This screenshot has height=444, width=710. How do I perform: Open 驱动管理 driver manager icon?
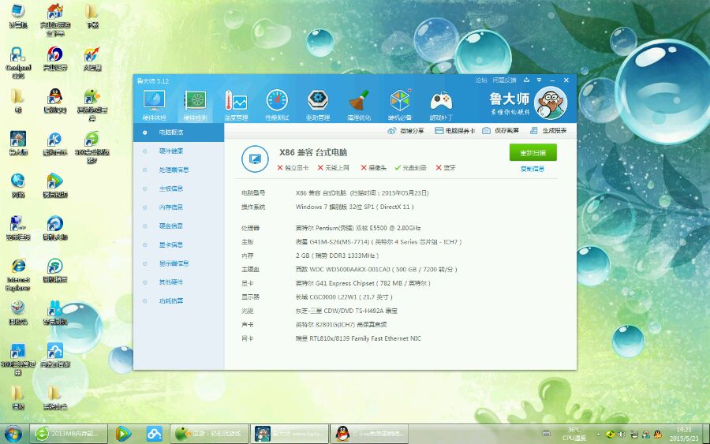point(318,105)
